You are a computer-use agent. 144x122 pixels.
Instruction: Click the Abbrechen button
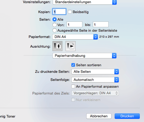99,116
